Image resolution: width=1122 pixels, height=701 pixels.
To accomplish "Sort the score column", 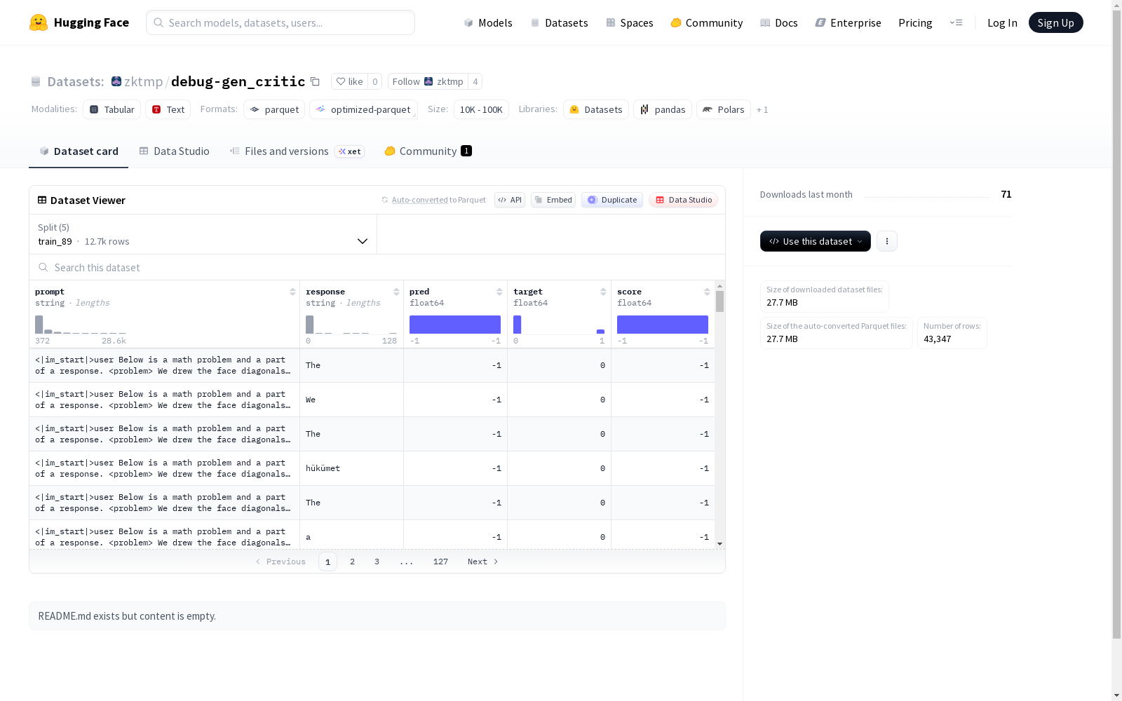I will point(707,292).
